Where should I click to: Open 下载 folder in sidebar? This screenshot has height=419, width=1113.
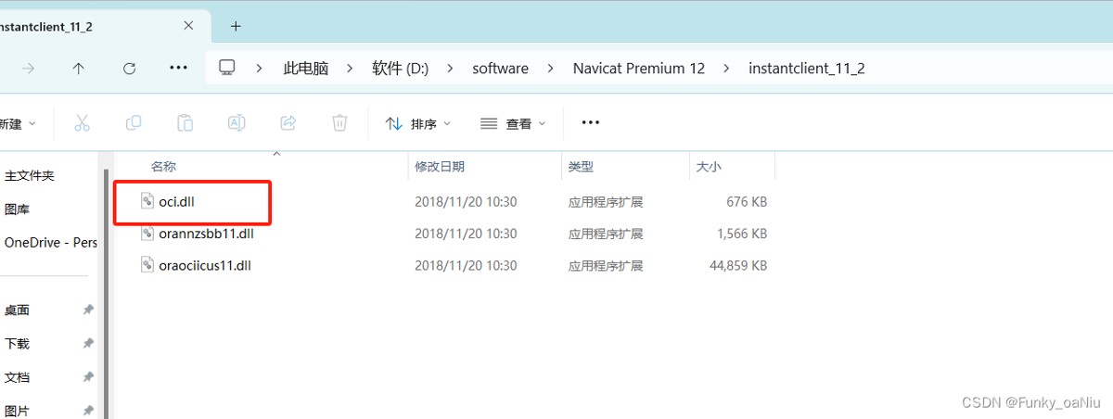tap(18, 344)
